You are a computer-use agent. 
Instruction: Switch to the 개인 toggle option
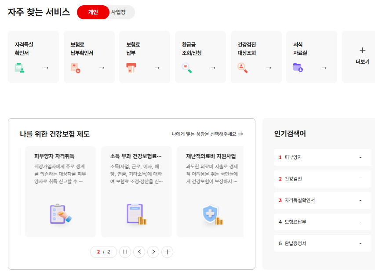pyautogui.click(x=93, y=12)
